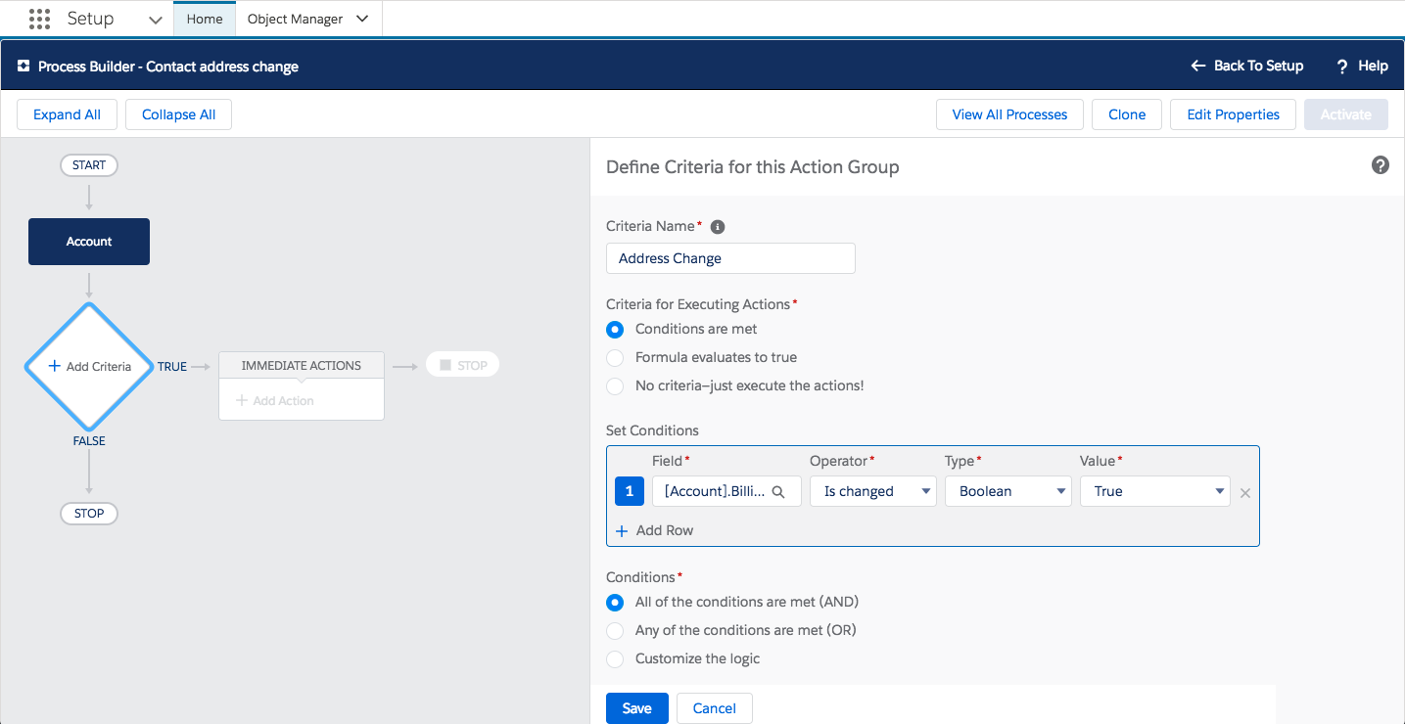Switch to the Object Manager tab
Image resolution: width=1405 pixels, height=724 pixels.
[296, 19]
